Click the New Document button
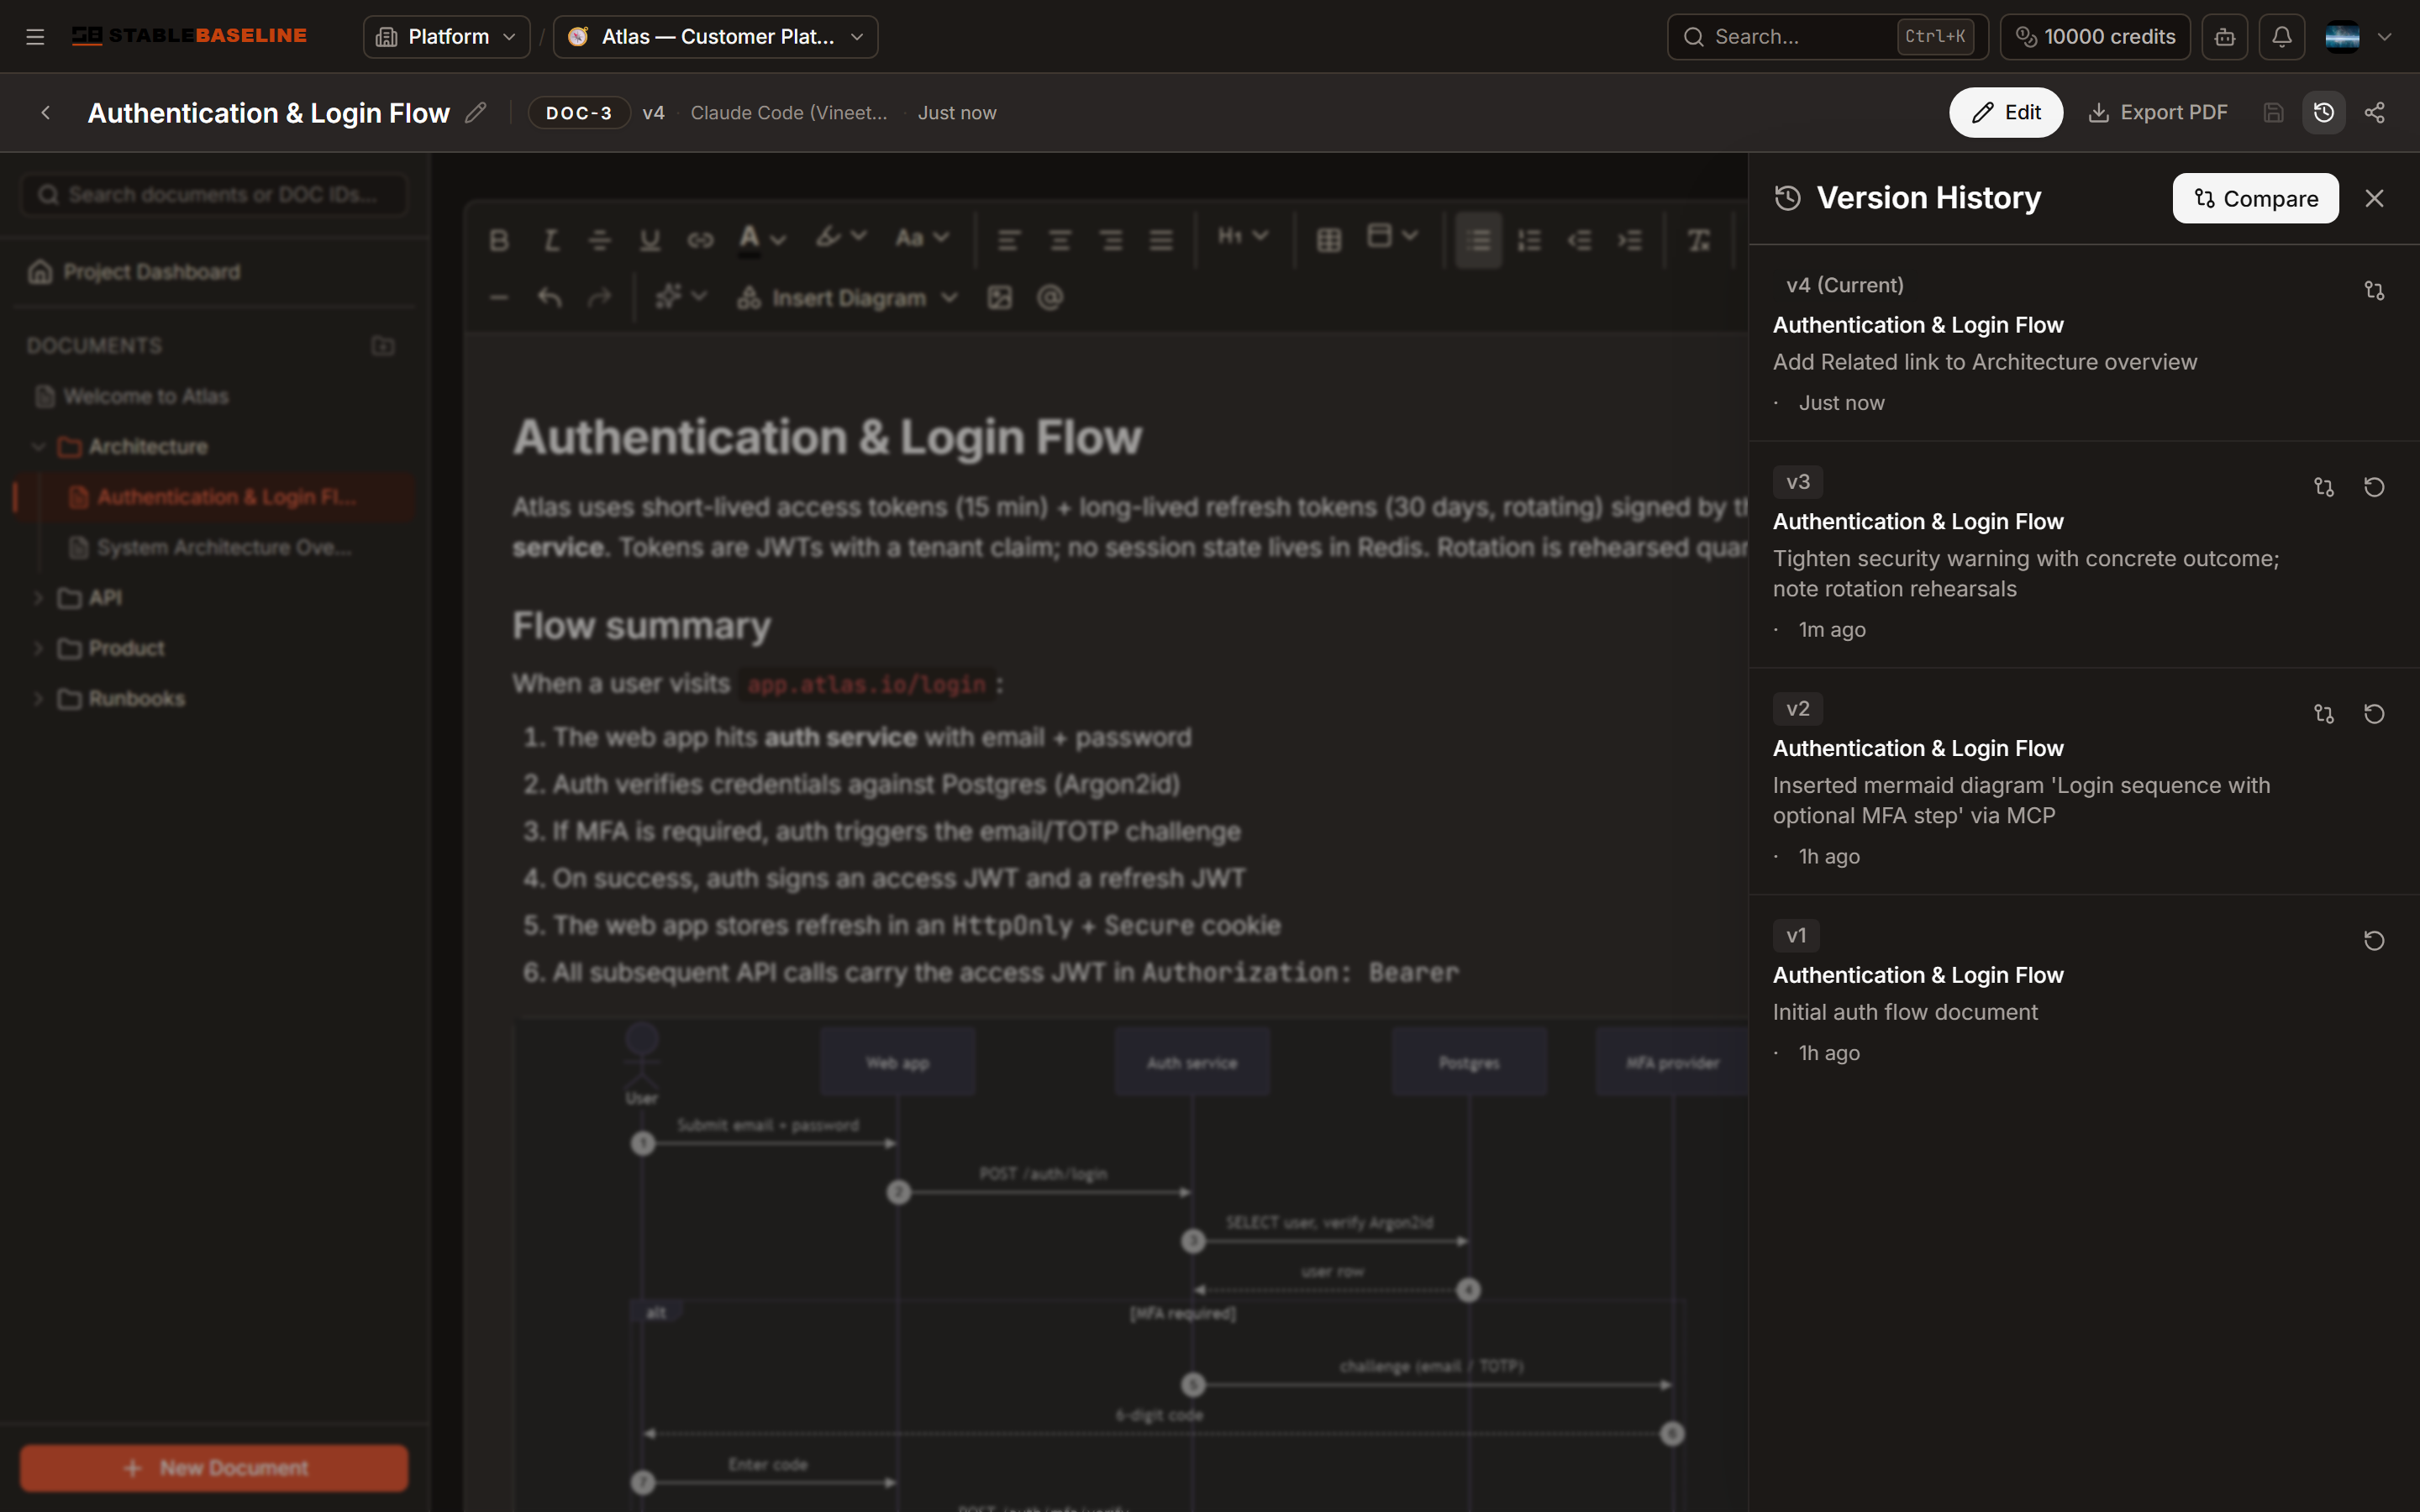Viewport: 2420px width, 1512px height. tap(214, 1468)
